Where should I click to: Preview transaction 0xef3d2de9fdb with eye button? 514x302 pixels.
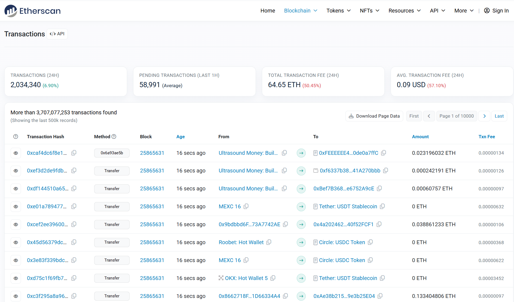tap(16, 171)
